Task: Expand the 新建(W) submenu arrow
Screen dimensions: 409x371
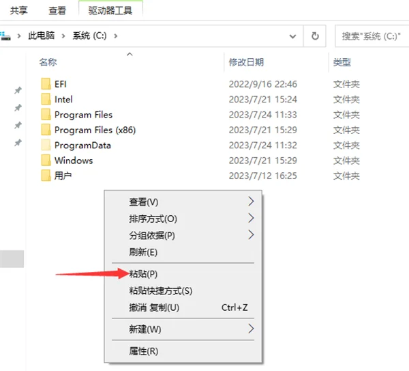Action: (251, 329)
